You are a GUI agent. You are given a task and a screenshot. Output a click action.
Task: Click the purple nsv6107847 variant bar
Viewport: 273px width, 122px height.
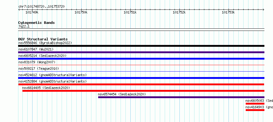[141, 52]
